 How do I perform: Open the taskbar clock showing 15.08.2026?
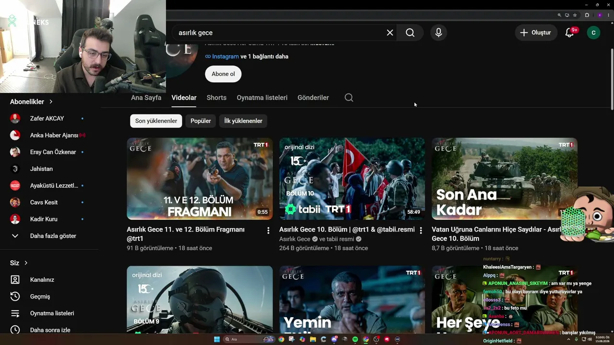602,339
